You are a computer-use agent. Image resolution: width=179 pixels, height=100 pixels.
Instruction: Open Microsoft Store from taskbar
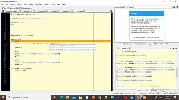pyautogui.click(x=80, y=97)
